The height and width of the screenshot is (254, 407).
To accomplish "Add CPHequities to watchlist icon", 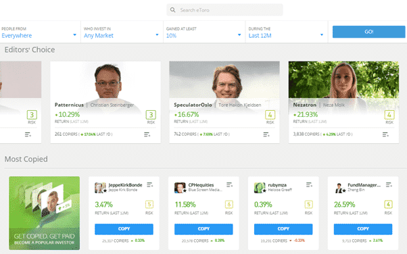I will click(229, 184).
